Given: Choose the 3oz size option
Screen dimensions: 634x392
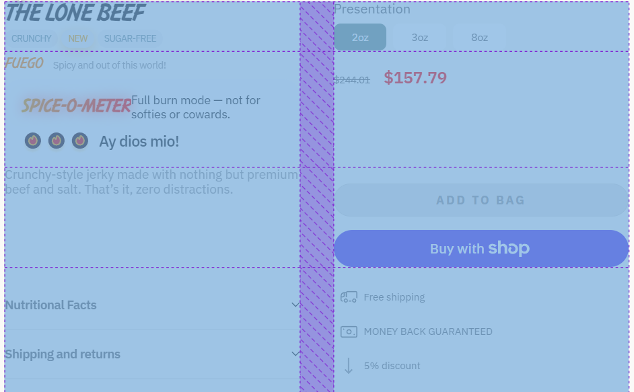Looking at the screenshot, I should tap(420, 38).
